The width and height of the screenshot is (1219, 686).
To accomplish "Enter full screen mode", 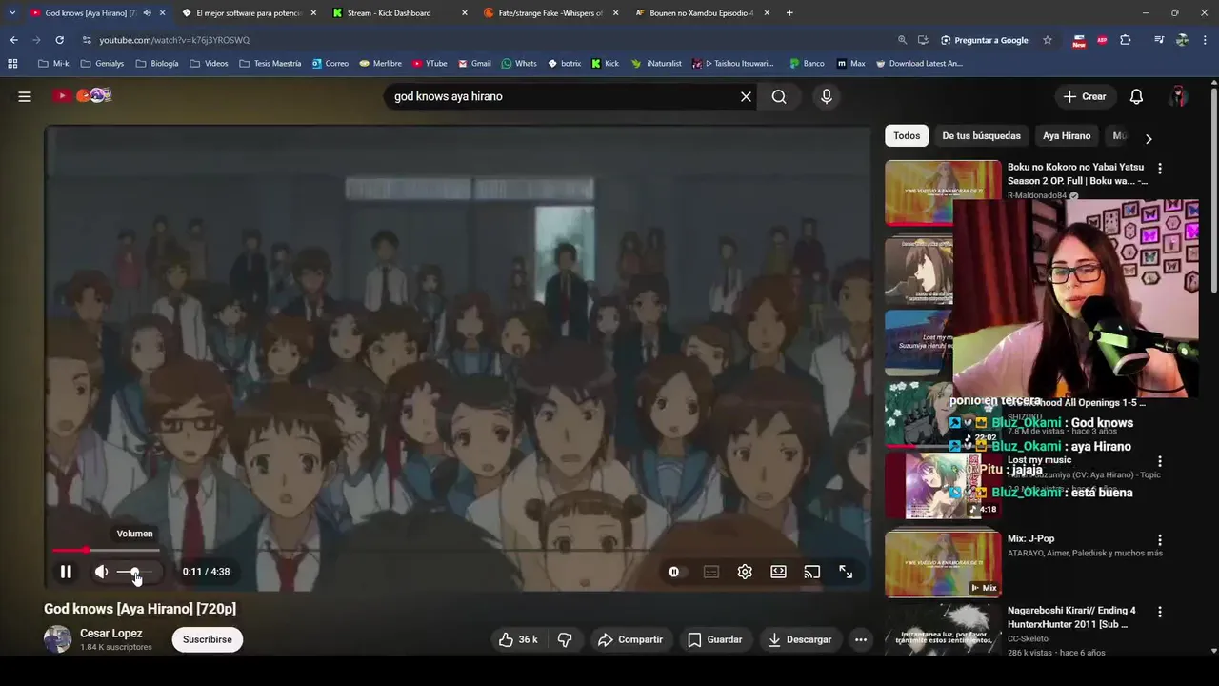I will pyautogui.click(x=846, y=572).
